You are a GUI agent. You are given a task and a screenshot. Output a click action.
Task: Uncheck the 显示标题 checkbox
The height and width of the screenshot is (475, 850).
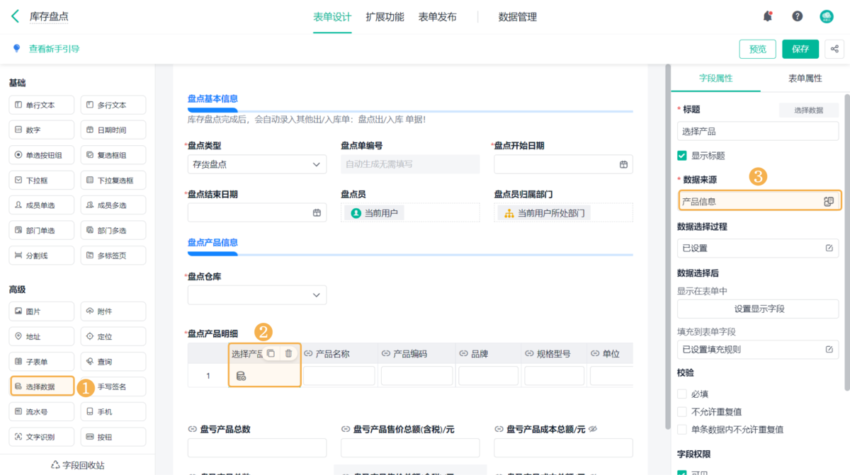click(x=682, y=156)
